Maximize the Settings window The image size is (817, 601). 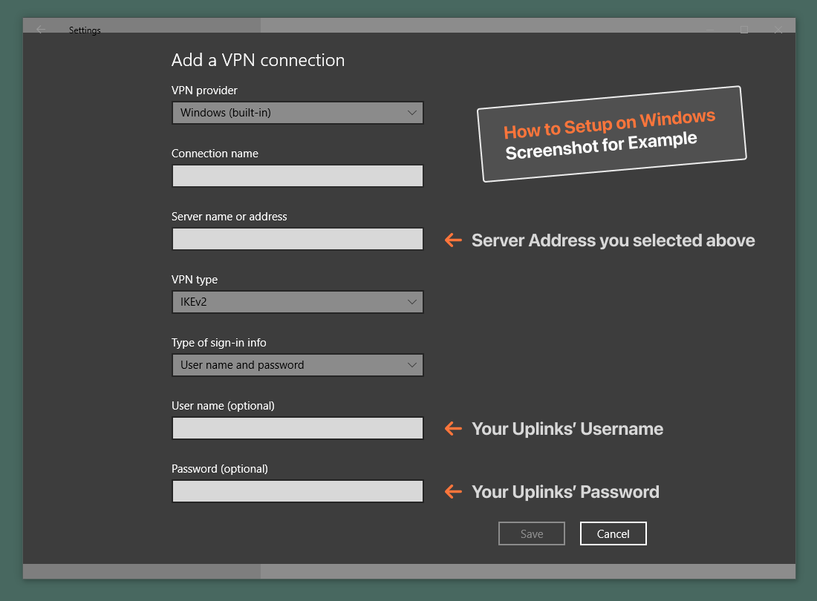tap(744, 30)
